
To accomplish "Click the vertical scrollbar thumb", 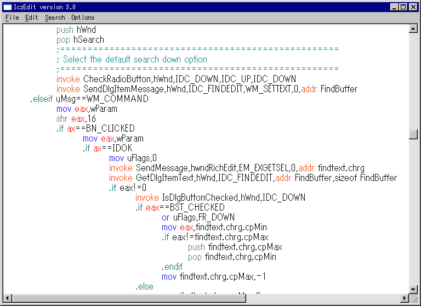I will tap(413, 134).
